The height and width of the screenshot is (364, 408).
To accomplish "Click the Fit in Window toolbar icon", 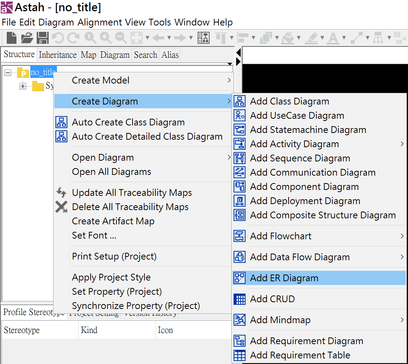I will (137, 38).
